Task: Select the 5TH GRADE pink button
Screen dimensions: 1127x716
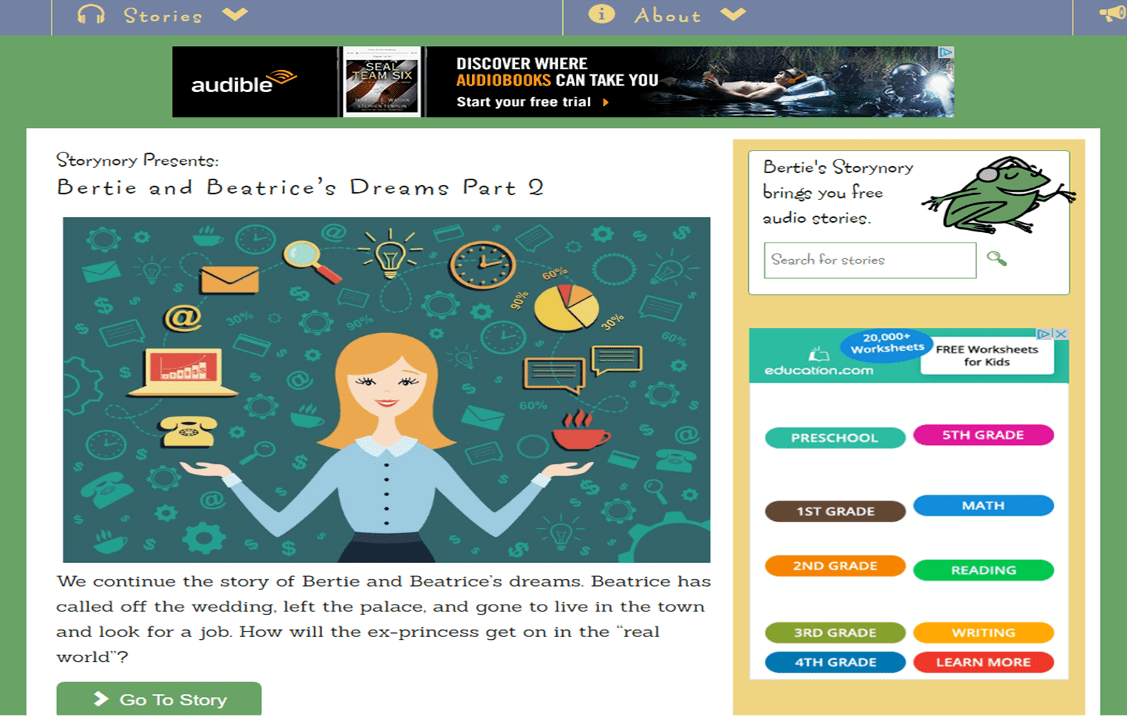Action: tap(983, 435)
